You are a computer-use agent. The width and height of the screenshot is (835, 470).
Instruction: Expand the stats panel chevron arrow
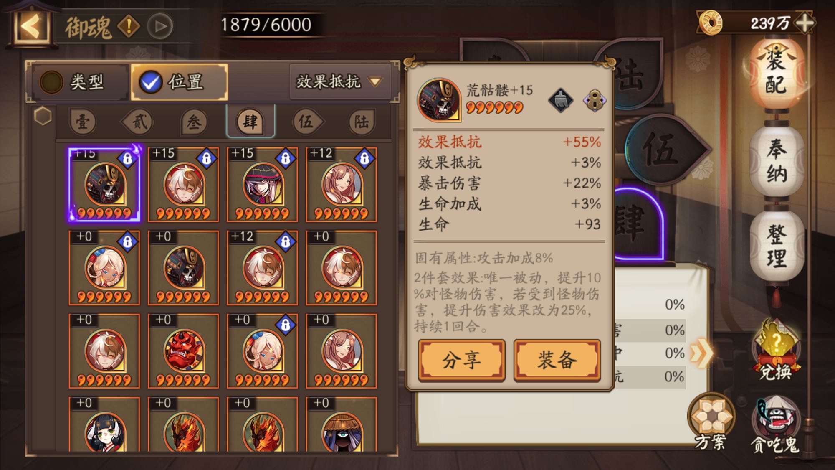click(x=701, y=353)
